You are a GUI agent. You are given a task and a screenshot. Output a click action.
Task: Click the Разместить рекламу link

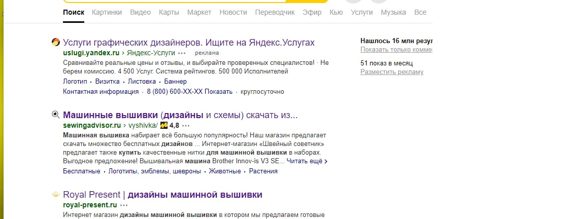[392, 72]
